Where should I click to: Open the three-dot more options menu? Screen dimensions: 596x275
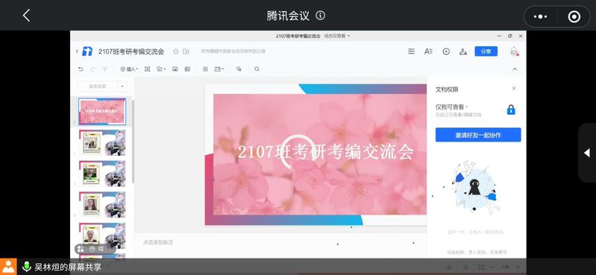click(541, 16)
